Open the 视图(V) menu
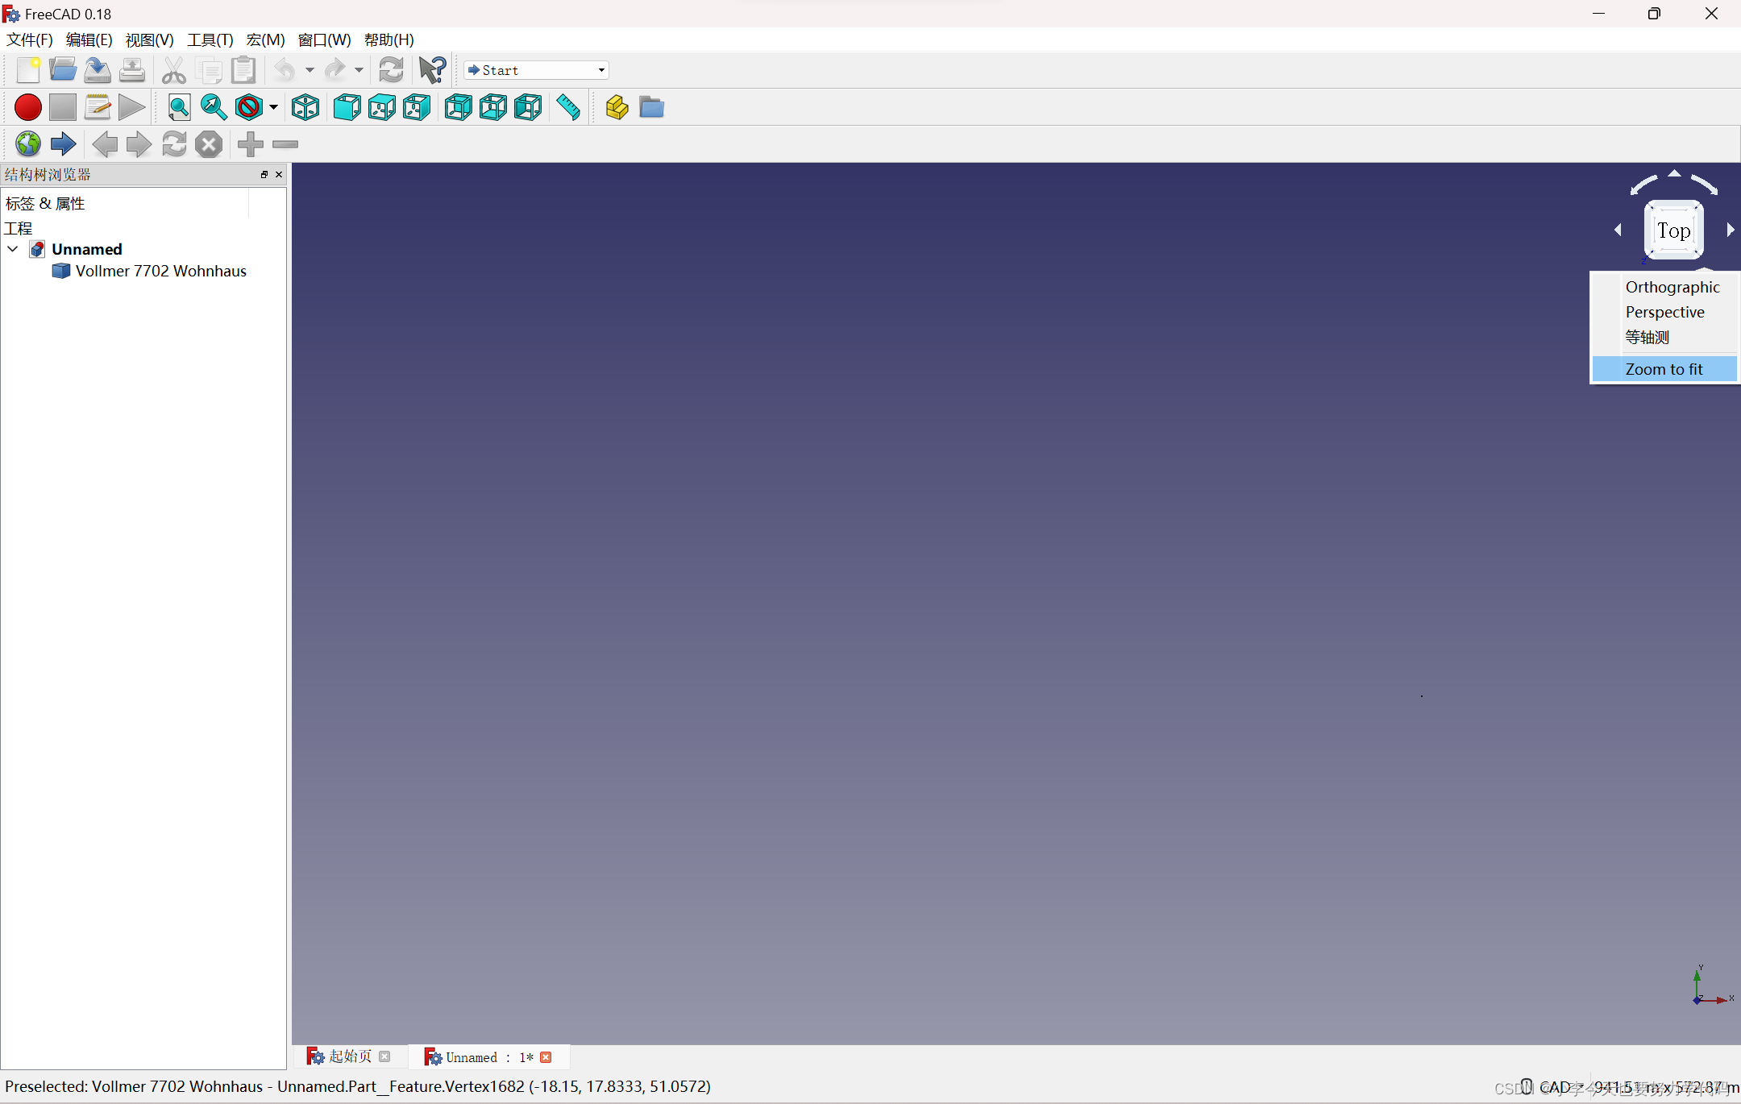Image resolution: width=1741 pixels, height=1104 pixels. click(149, 39)
